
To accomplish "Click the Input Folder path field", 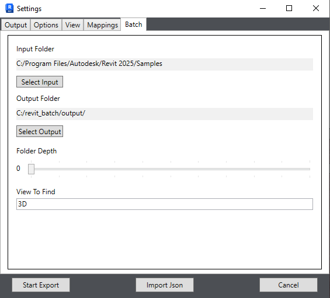I will click(165, 64).
